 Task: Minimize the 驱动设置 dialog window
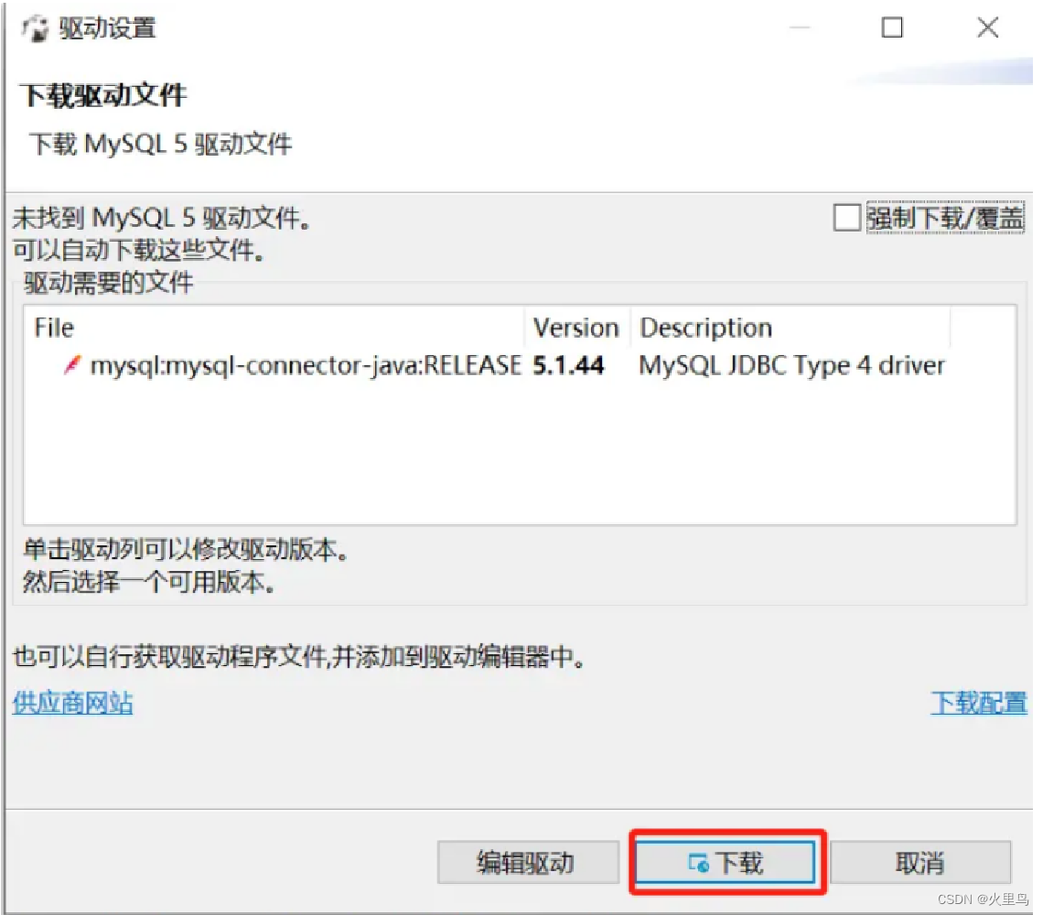pyautogui.click(x=801, y=27)
